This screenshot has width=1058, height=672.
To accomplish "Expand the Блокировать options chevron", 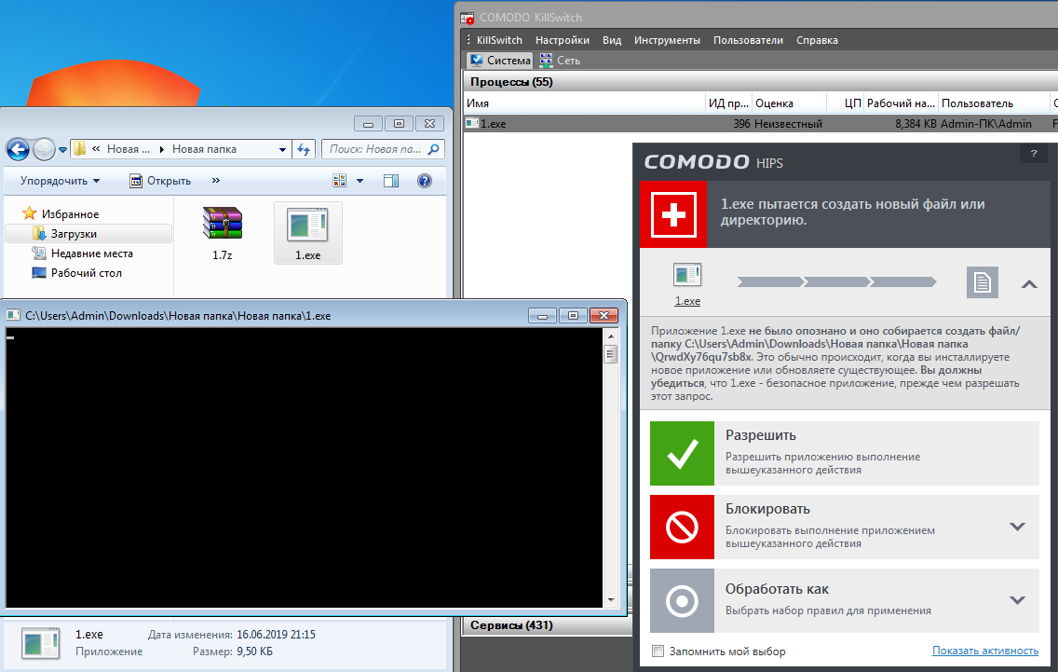I will tap(1018, 527).
